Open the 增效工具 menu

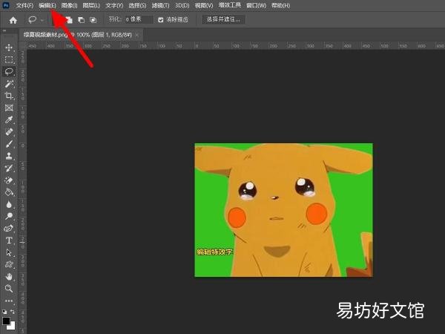(230, 5)
